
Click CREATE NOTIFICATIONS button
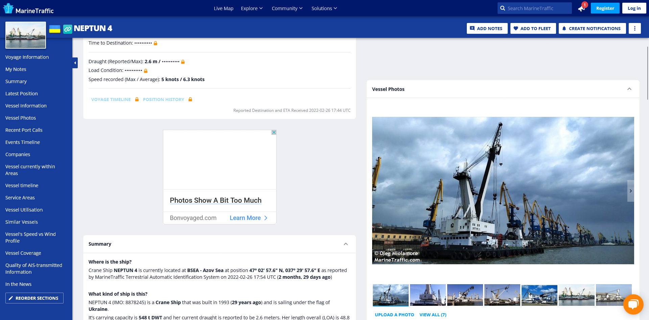592,28
